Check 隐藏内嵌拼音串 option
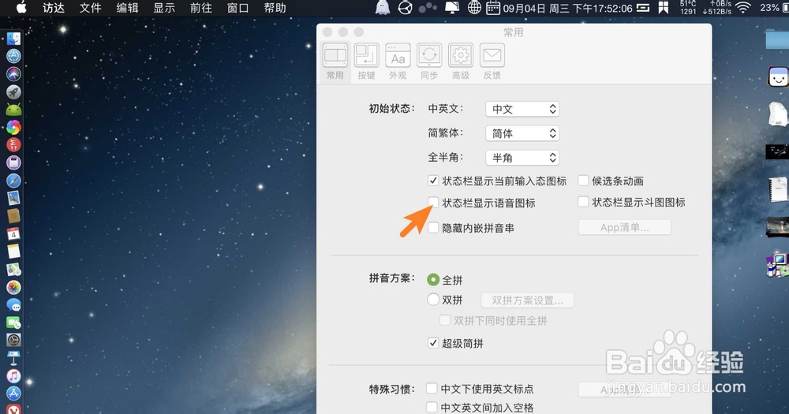Screen dimensions: 789x414 [x=432, y=227]
